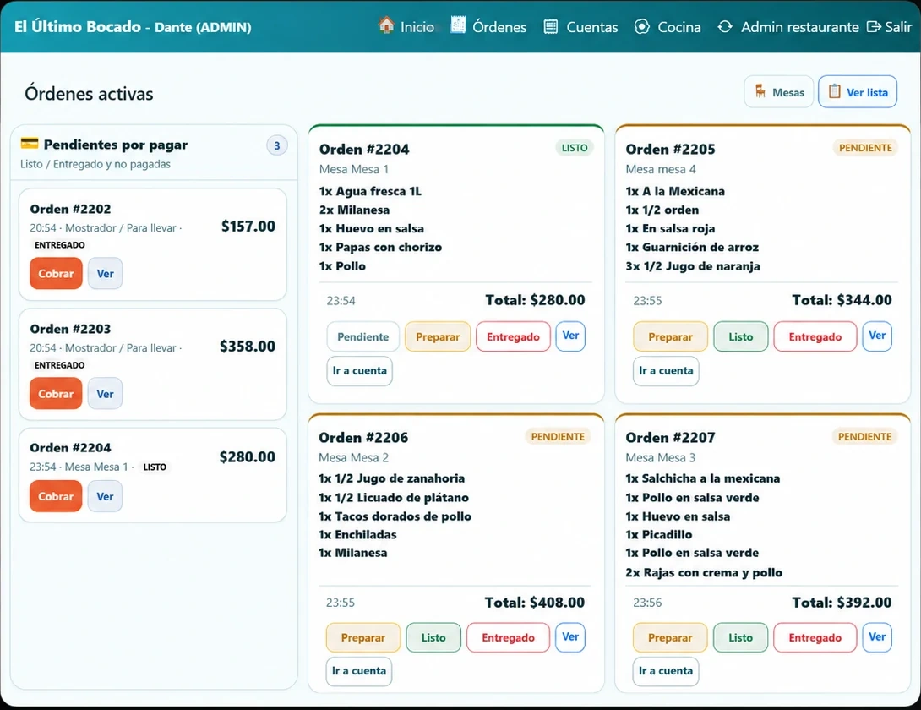Go to the Cuentas section
Viewport: 921px width, 710px height.
click(580, 27)
